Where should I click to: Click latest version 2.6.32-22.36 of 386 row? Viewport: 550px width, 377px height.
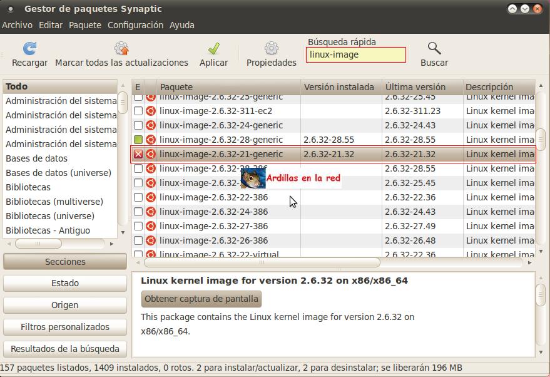(410, 197)
